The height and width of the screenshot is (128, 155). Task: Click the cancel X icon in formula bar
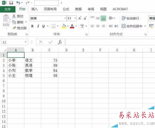(41, 42)
